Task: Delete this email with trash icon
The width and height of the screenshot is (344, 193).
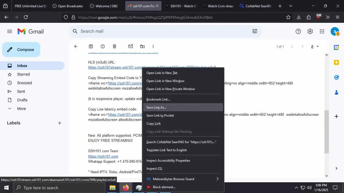Action: [x=114, y=46]
